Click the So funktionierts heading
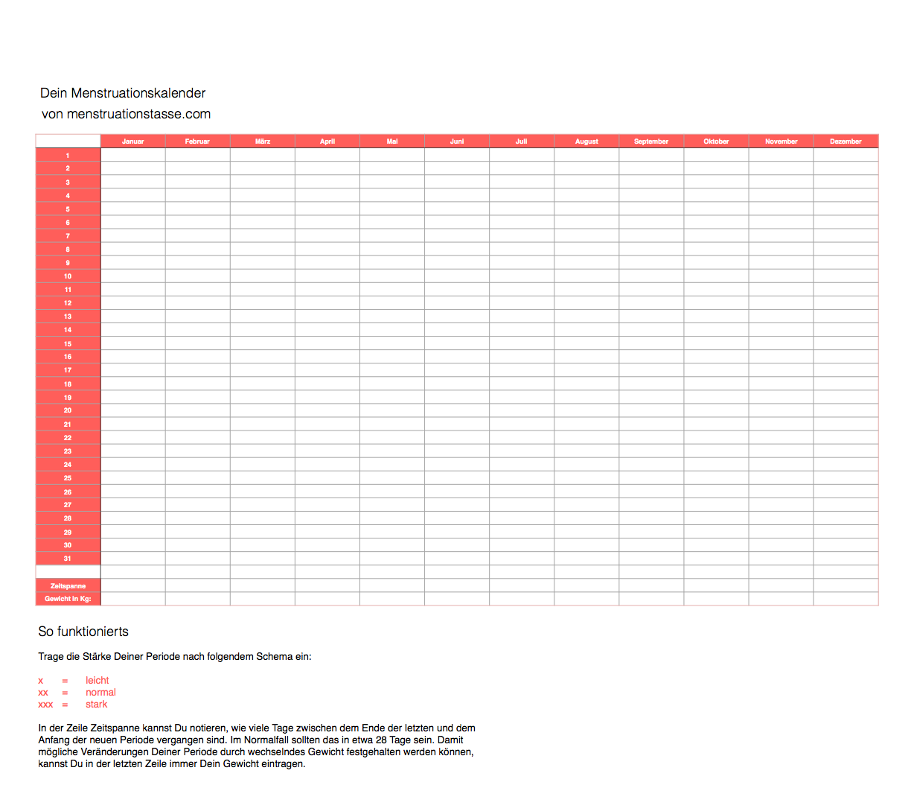 tap(83, 632)
